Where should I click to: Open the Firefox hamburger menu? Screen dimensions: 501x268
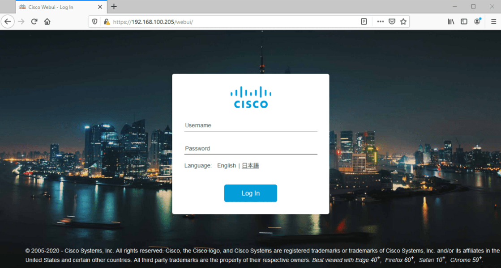pyautogui.click(x=494, y=22)
